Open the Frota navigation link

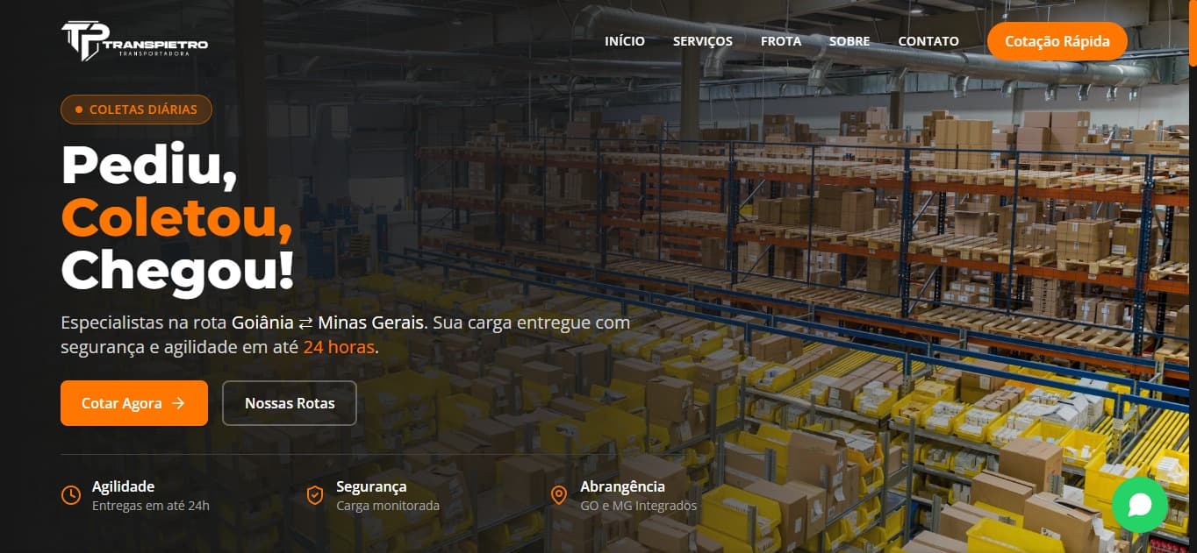click(781, 41)
